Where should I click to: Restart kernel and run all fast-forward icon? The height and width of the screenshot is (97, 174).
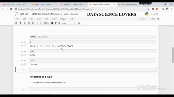pyautogui.click(x=59, y=23)
